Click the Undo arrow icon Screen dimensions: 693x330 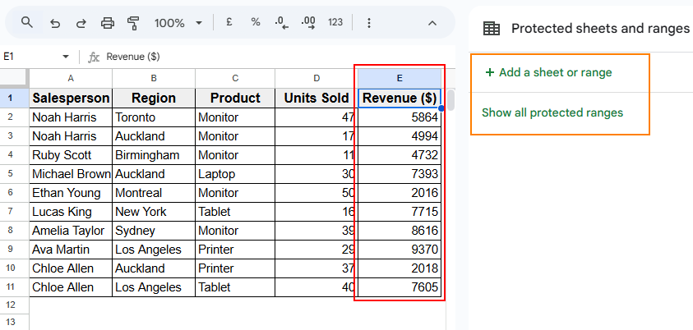[x=55, y=23]
